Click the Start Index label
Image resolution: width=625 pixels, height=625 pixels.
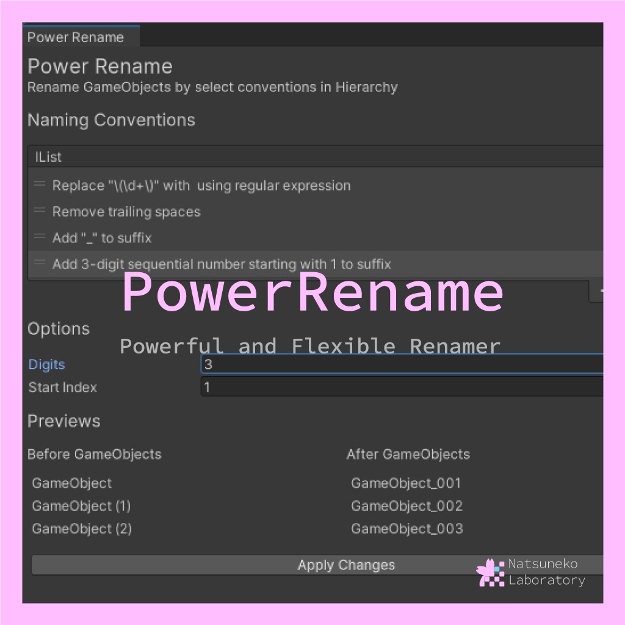(x=63, y=388)
